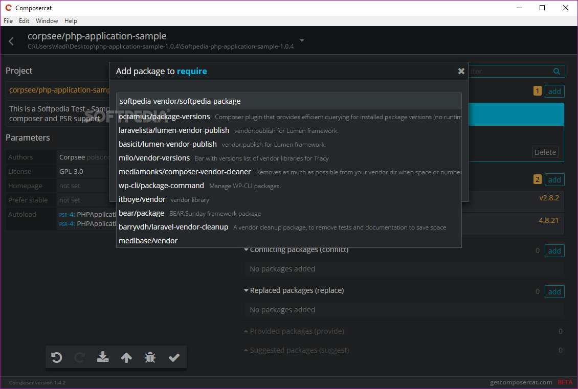Click the install download icon

click(x=103, y=357)
